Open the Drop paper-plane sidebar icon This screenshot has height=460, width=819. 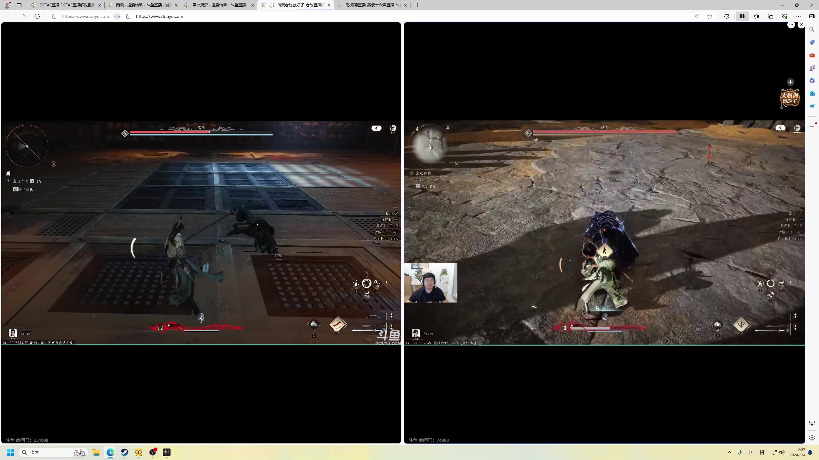pos(812,106)
